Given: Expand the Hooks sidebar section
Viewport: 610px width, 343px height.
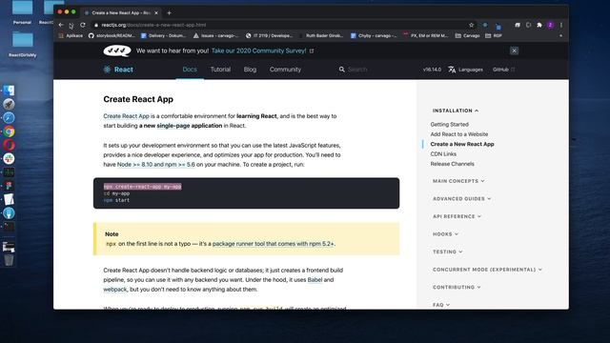Looking at the screenshot, I should click(x=445, y=234).
